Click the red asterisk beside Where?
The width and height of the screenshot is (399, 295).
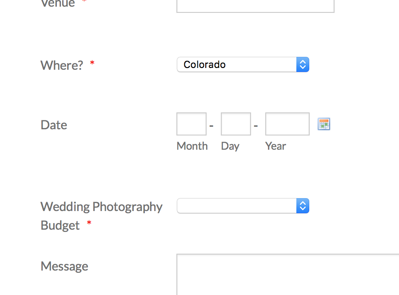pyautogui.click(x=92, y=63)
